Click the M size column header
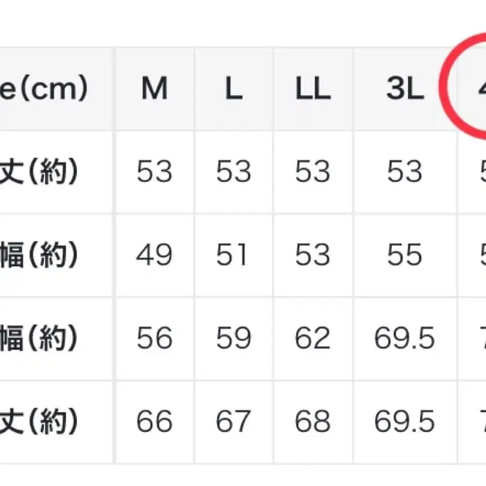This screenshot has width=486, height=486. (x=154, y=89)
